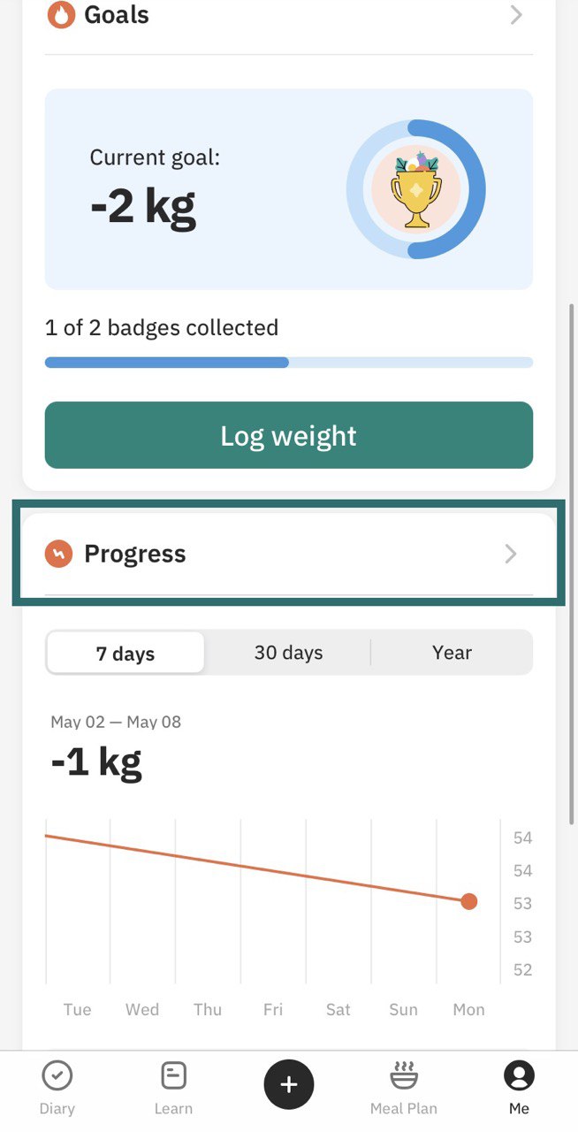Tap the Current goal -2 kg card
Image resolution: width=578 pixels, height=1132 pixels.
pyautogui.click(x=289, y=189)
